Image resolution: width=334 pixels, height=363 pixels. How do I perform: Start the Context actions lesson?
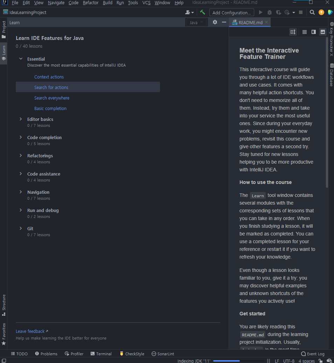coord(49,77)
